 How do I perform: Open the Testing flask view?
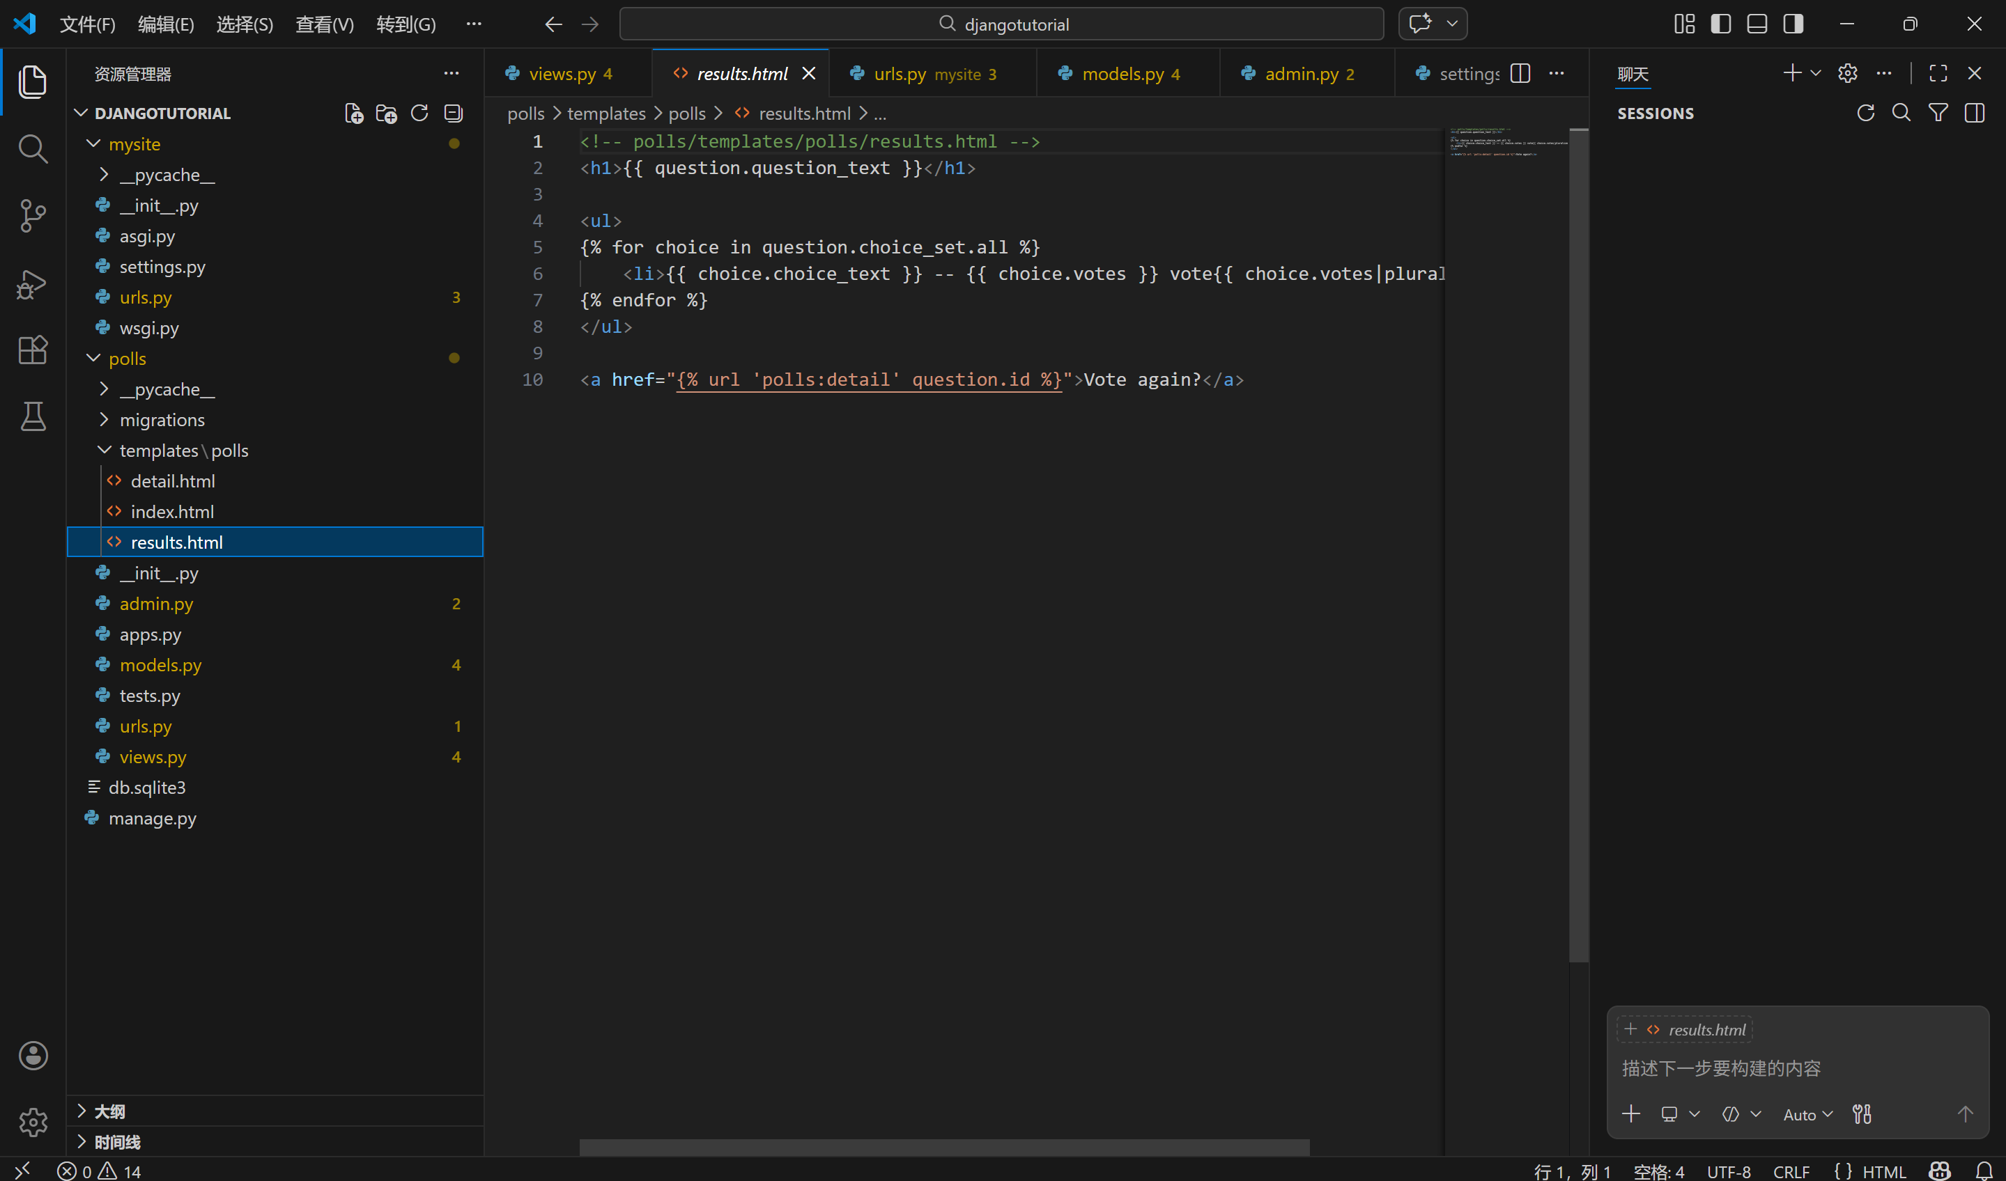pos(33,416)
